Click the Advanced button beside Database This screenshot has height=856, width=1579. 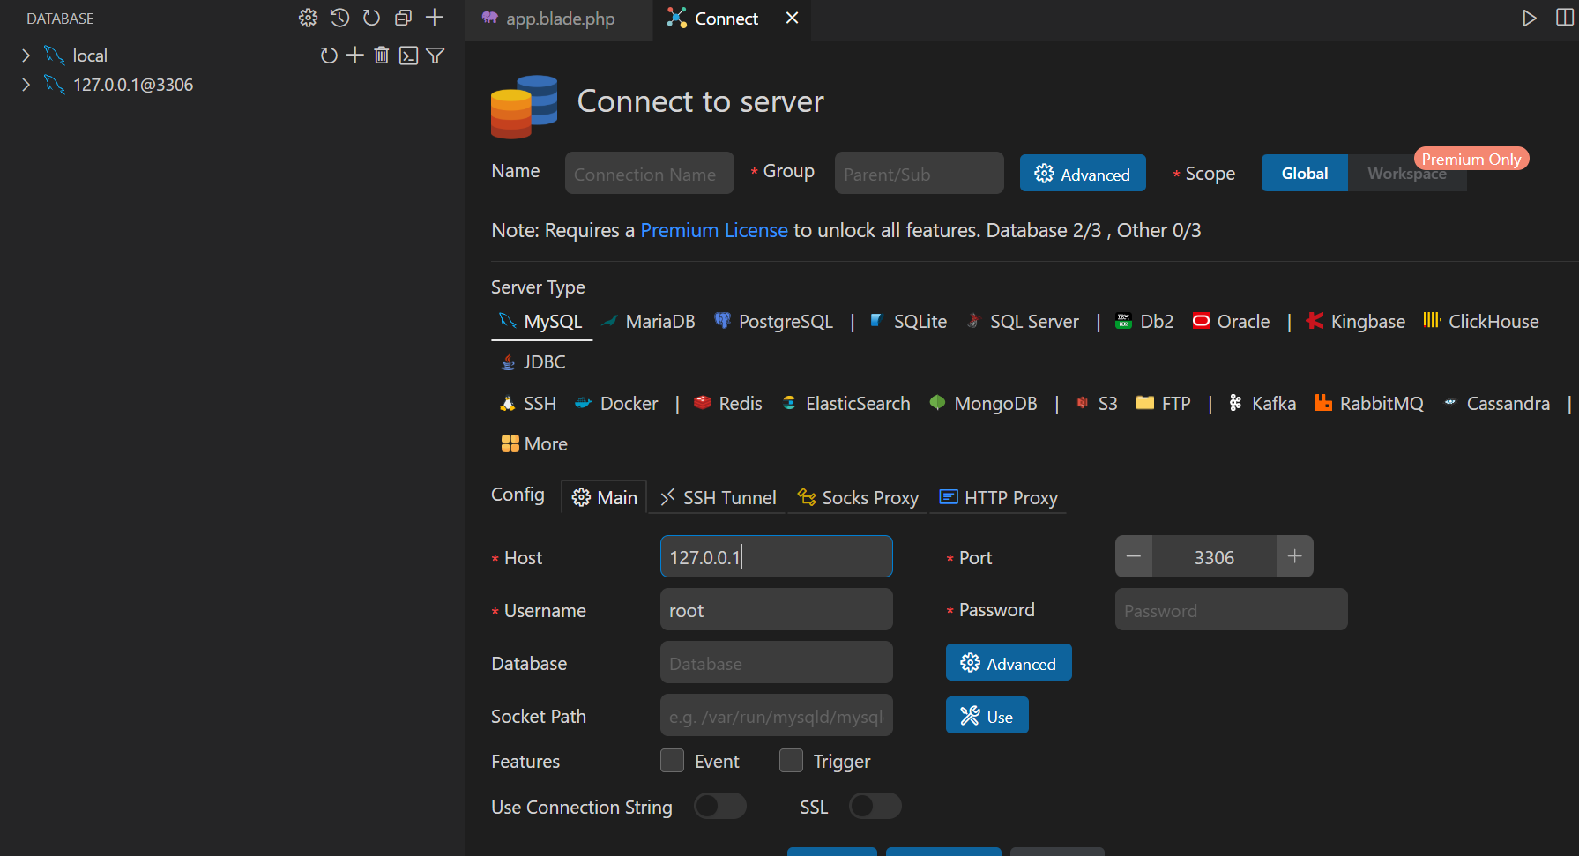[x=1009, y=663]
